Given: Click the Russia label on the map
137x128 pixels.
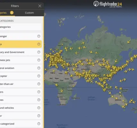Looking at the screenshot, I should [x=98, y=48].
